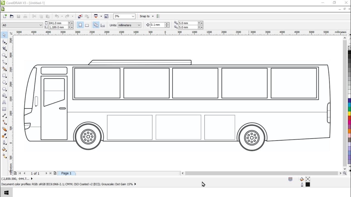The image size is (351, 197).
Task: Open the Application Launcher icon
Action: click(x=96, y=16)
